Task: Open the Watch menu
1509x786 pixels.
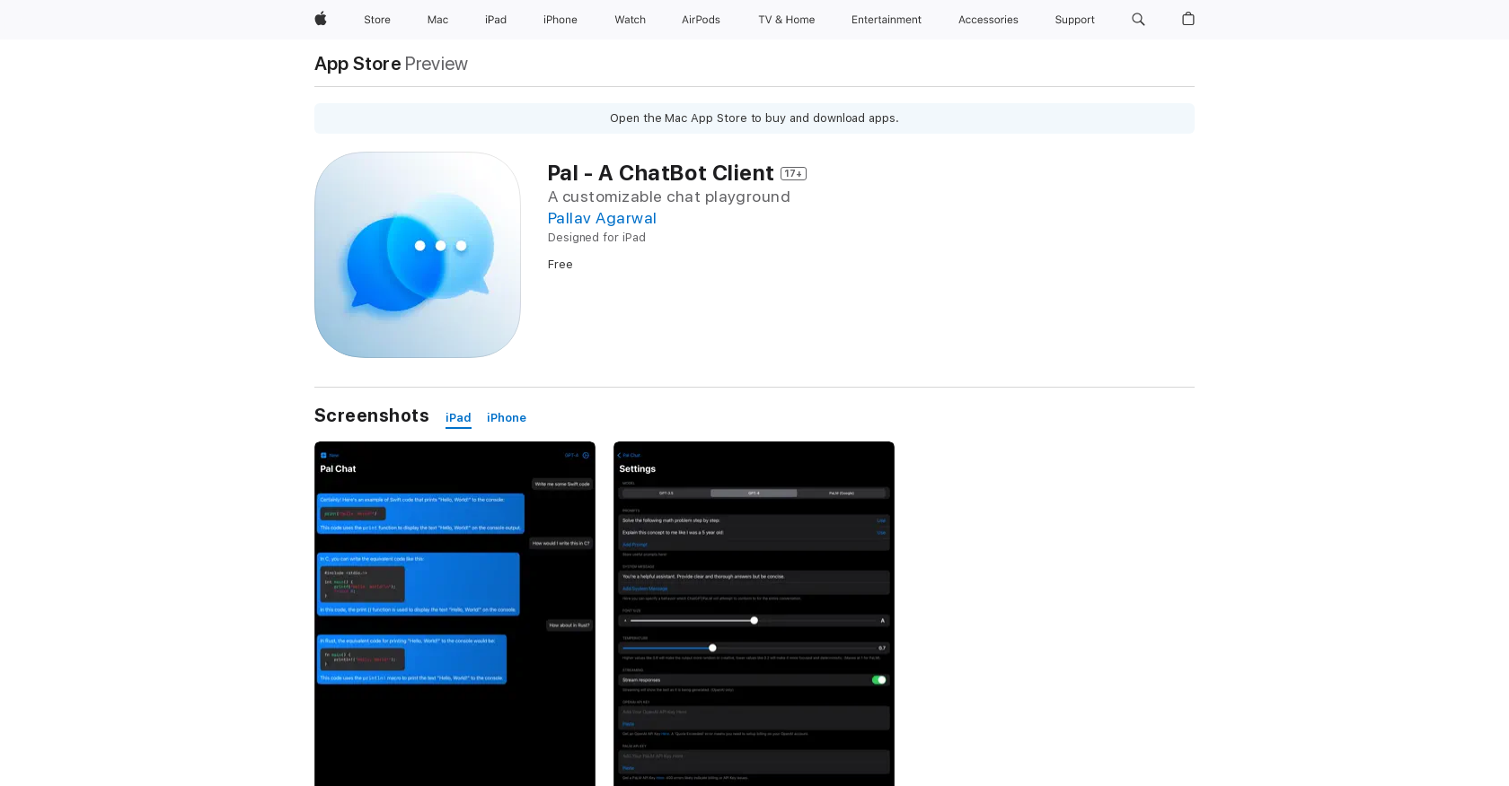Action: coord(631,20)
